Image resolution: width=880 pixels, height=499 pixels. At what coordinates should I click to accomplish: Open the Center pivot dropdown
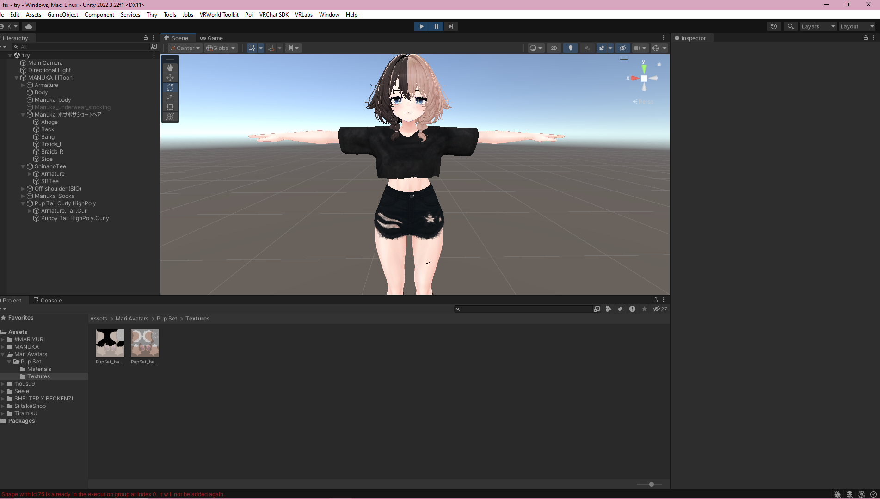coord(185,48)
